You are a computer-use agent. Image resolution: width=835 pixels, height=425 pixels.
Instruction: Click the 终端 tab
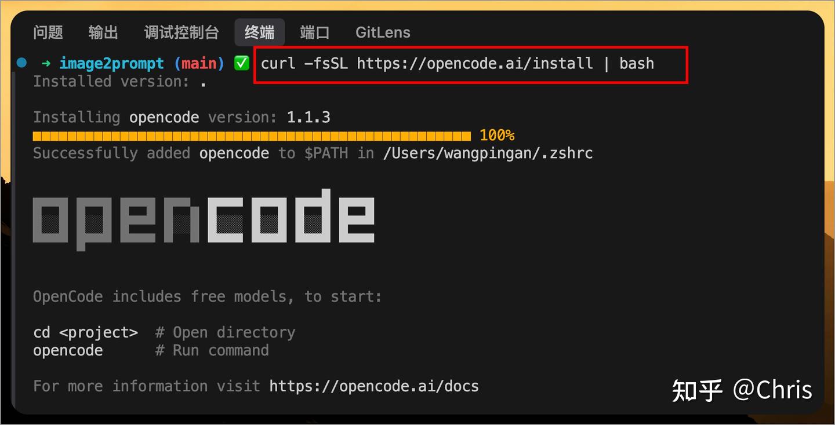point(260,32)
